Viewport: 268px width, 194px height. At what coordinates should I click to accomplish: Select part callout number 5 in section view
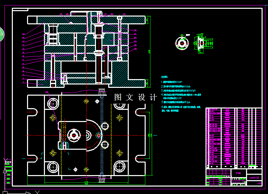click(x=23, y=67)
